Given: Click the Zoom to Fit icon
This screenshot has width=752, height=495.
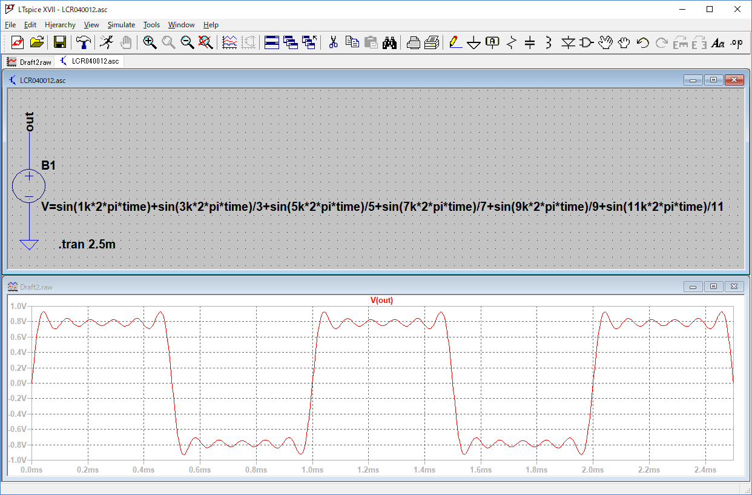Looking at the screenshot, I should (206, 42).
